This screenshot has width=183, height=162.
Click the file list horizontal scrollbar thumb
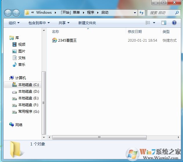pyautogui.click(x=99, y=137)
